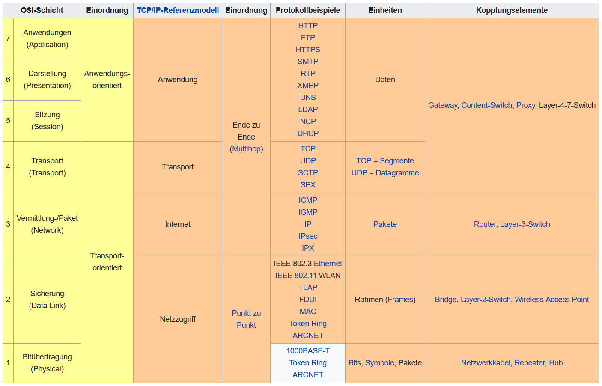Click the IGMP link
Image resolution: width=602 pixels, height=386 pixels.
pyautogui.click(x=308, y=212)
